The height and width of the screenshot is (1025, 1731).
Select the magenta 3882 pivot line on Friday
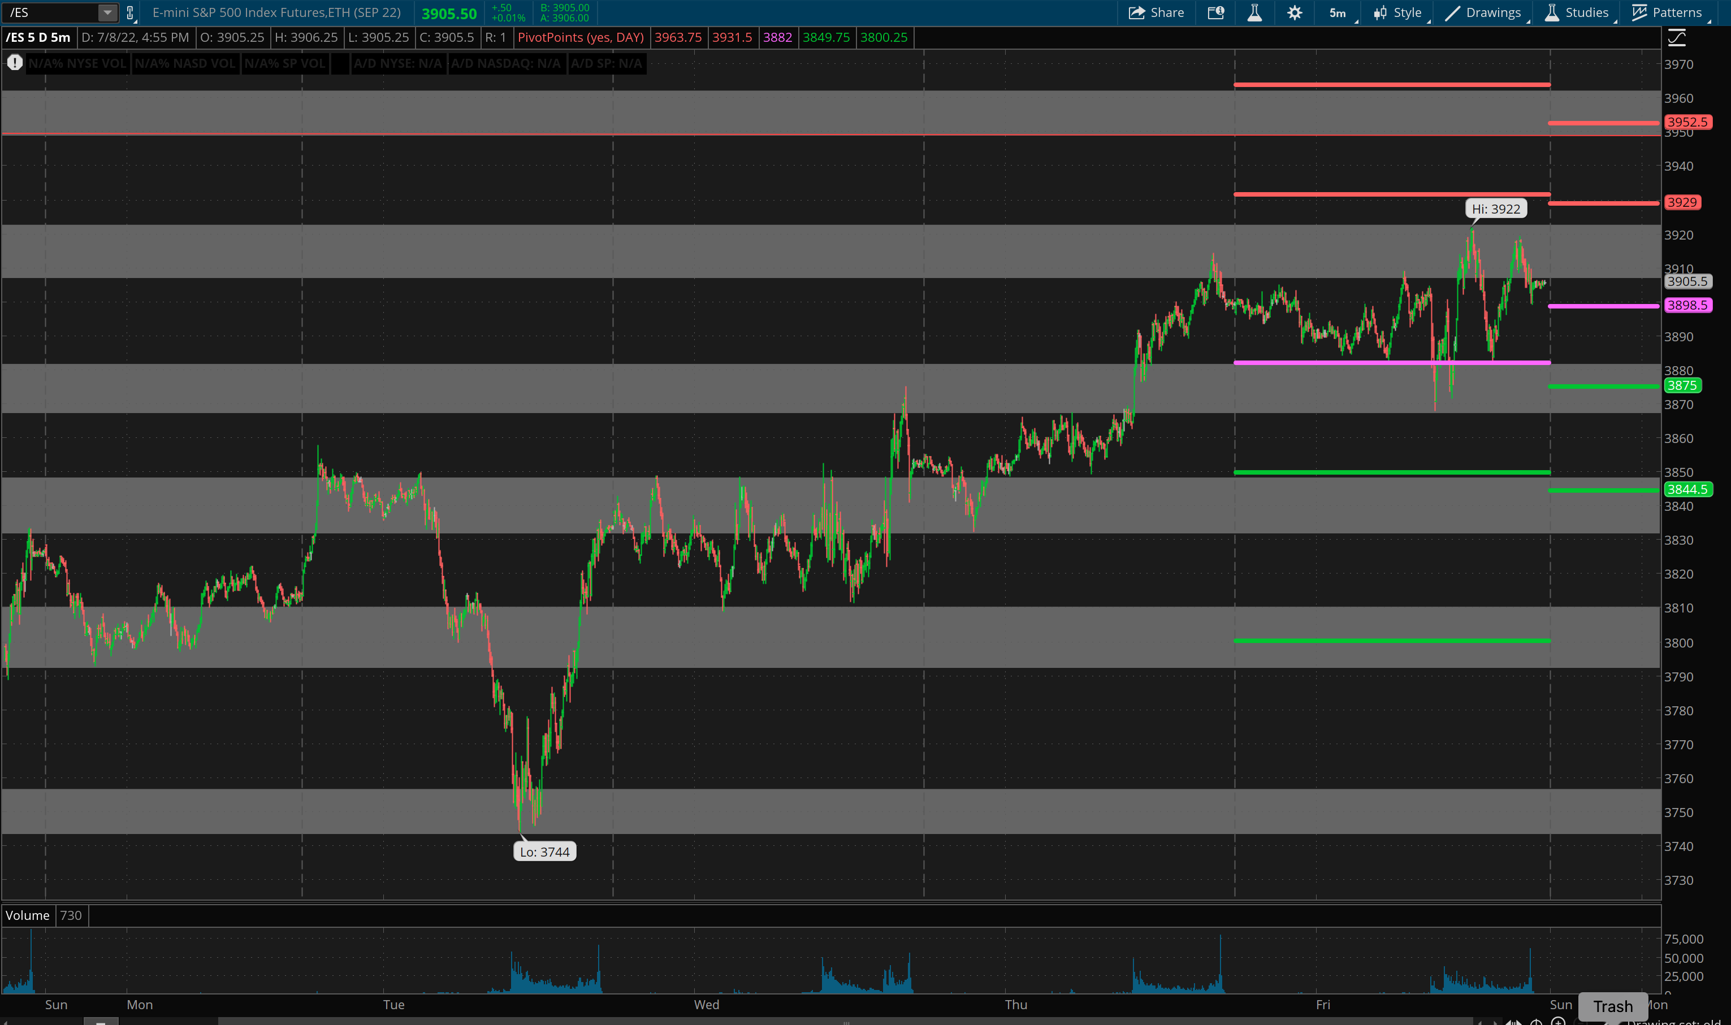pyautogui.click(x=1392, y=362)
